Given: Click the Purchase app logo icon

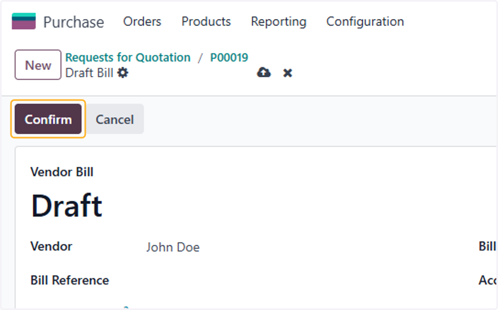Looking at the screenshot, I should pos(24,21).
